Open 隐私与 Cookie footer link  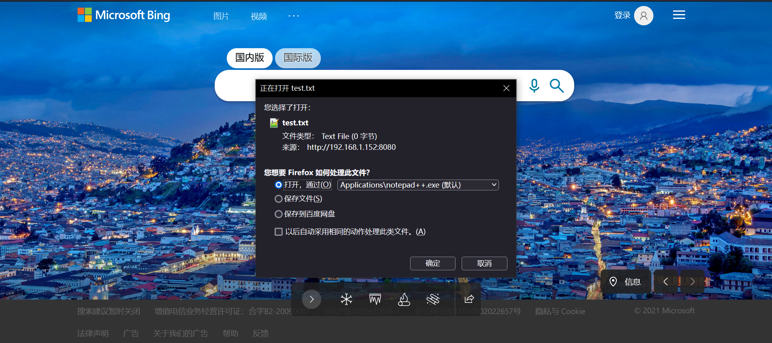click(x=560, y=311)
